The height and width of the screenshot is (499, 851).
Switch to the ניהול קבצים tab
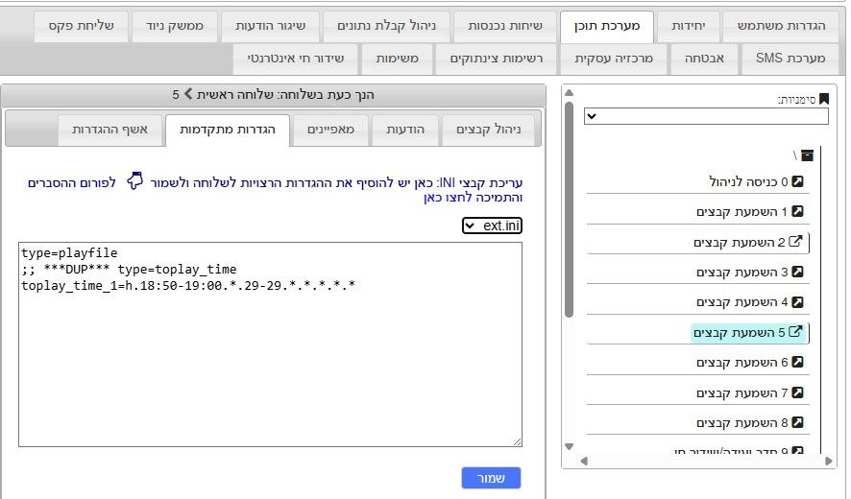[x=489, y=130]
